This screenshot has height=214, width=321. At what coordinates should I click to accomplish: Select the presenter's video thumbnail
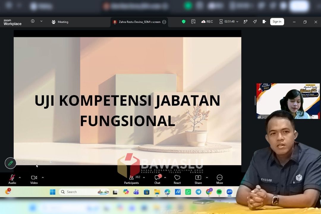288,101
